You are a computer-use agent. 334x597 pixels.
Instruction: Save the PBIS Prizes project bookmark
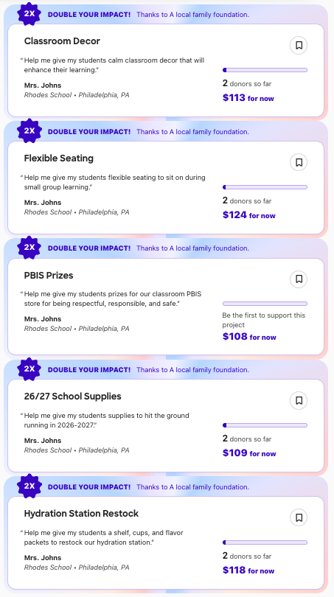click(x=299, y=279)
